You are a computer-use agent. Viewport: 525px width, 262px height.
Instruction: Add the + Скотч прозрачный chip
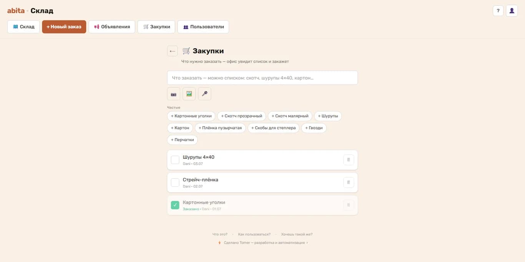coord(242,116)
